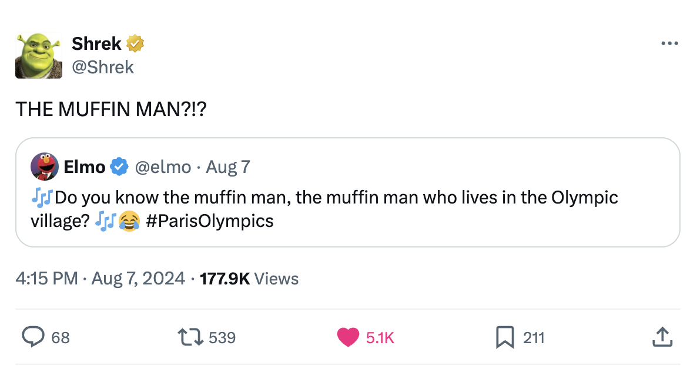Open Shrek's profile picture
The image size is (697, 373).
pos(39,56)
